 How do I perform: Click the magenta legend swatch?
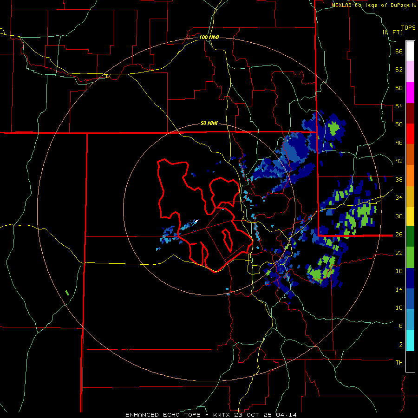(410, 92)
